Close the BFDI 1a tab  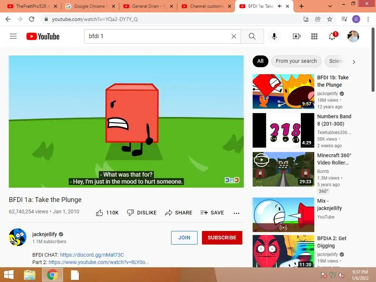288,6
